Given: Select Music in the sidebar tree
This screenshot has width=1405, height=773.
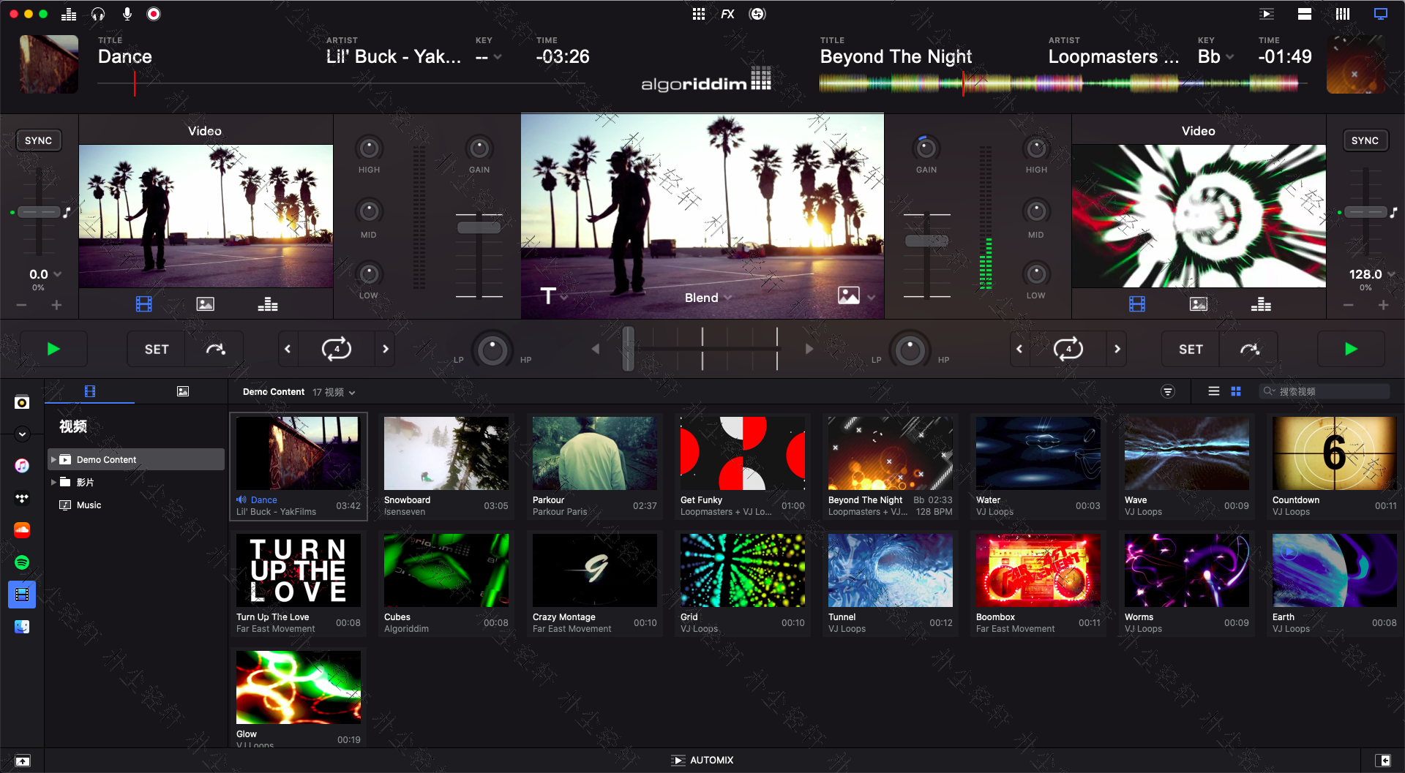Looking at the screenshot, I should [x=88, y=505].
